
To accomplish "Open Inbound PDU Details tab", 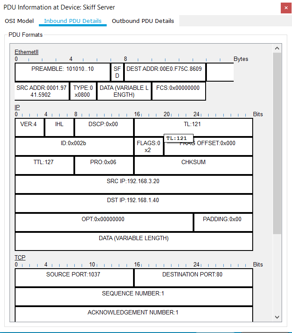I will coord(73,21).
